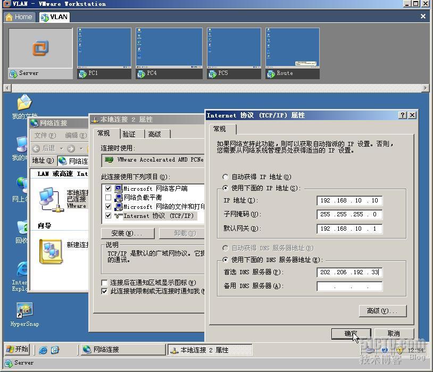
Task: Open the back button dropdown arrow
Action: coord(62,148)
